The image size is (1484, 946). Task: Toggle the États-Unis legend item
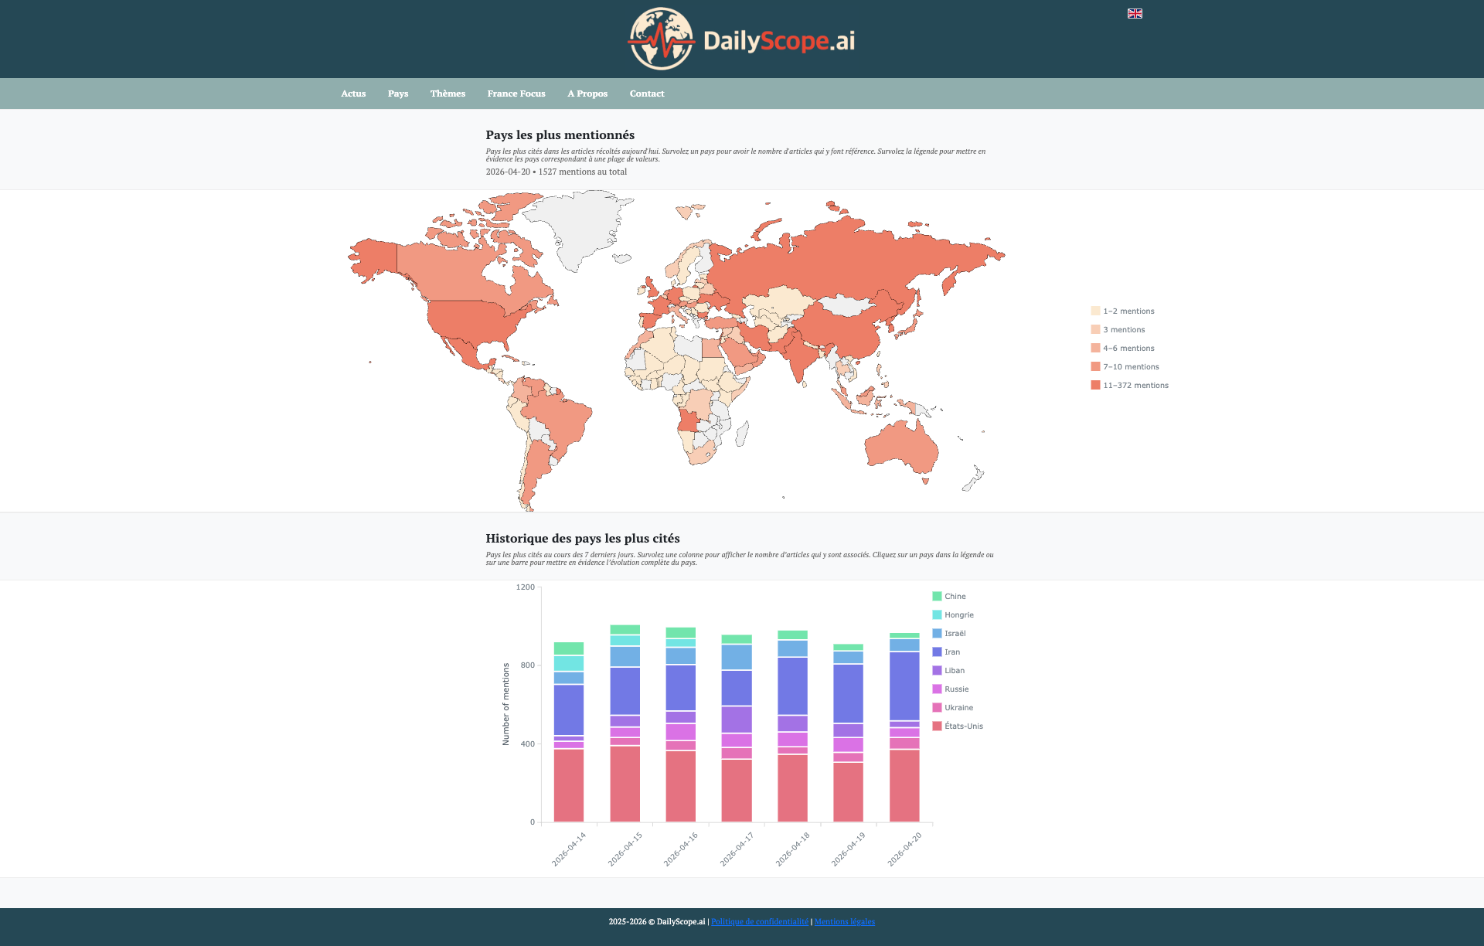(963, 727)
